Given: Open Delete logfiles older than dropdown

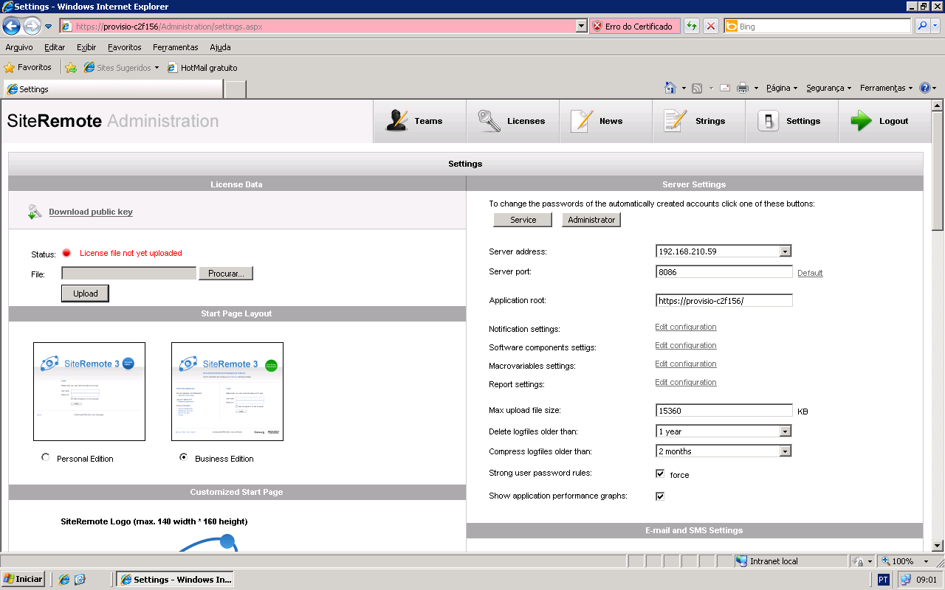Looking at the screenshot, I should (x=785, y=431).
